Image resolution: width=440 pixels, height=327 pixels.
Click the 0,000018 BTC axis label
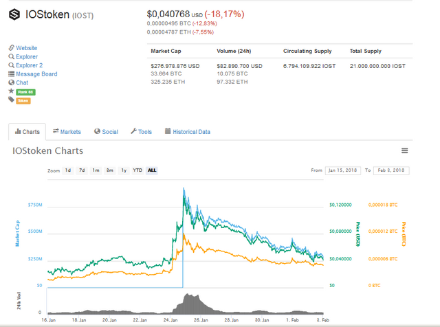(x=383, y=205)
